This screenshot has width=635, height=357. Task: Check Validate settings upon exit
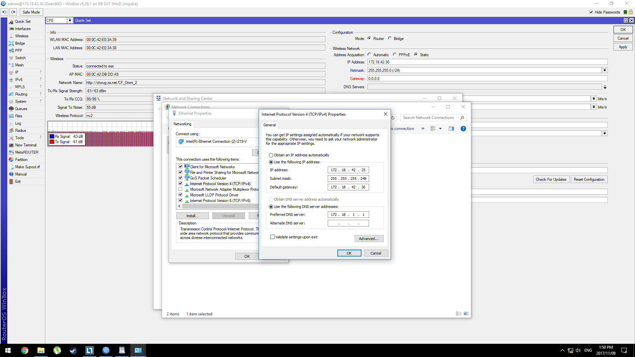pos(273,237)
